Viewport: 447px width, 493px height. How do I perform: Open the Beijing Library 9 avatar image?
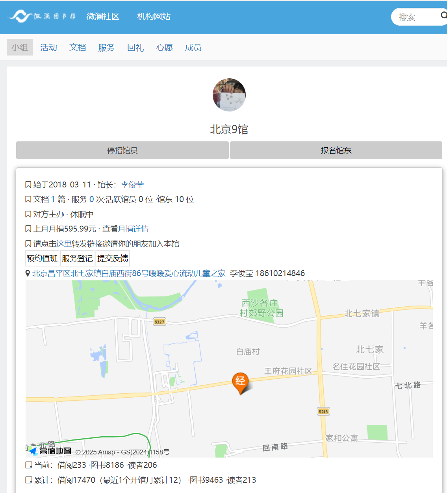[x=229, y=95]
